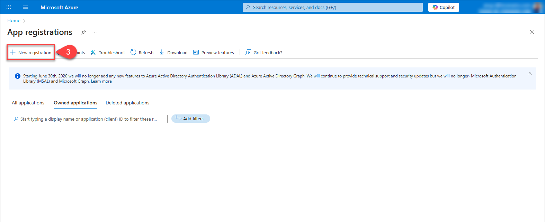Viewport: 545px width, 224px height.
Task: Start a New registration
Action: [x=31, y=53]
